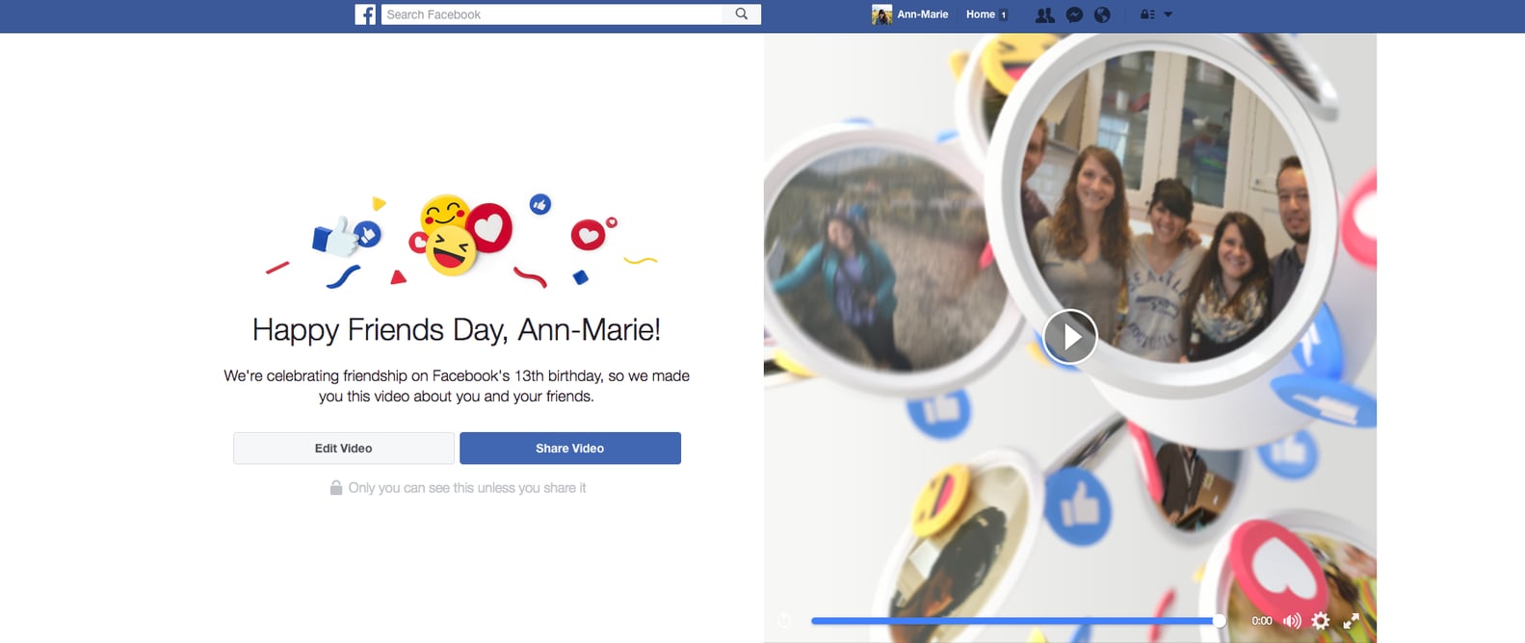1525x643 pixels.
Task: Open video settings gear icon
Action: [x=1321, y=621]
